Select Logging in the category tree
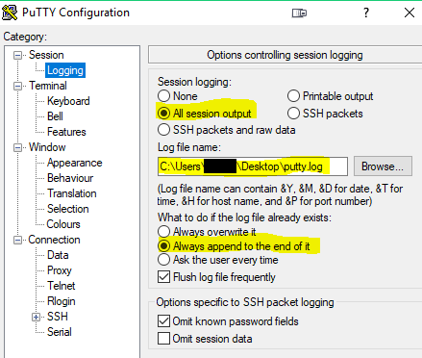Screen dimensions: 422x358 (65, 70)
